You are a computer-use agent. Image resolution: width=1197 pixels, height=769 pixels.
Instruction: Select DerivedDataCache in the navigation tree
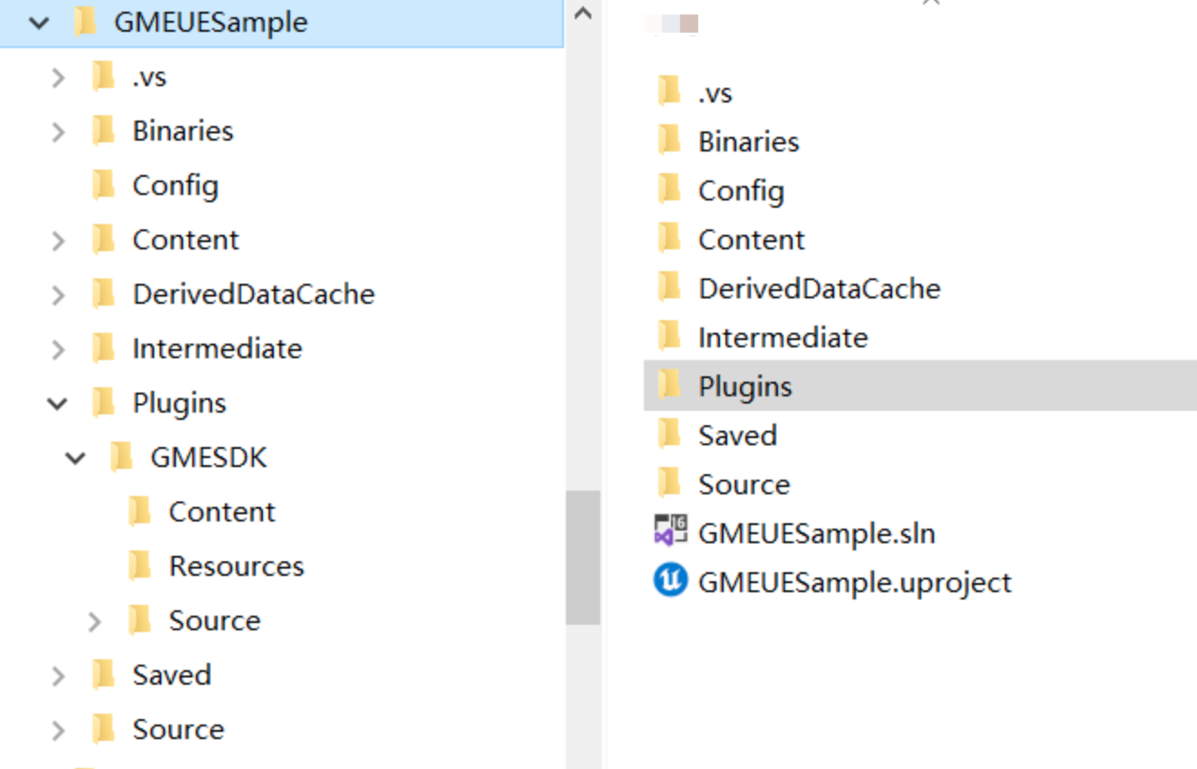pos(253,294)
